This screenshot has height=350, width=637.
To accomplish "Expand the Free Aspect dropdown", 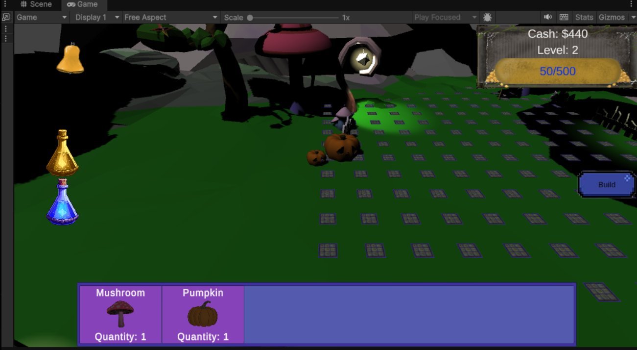I will coord(170,17).
